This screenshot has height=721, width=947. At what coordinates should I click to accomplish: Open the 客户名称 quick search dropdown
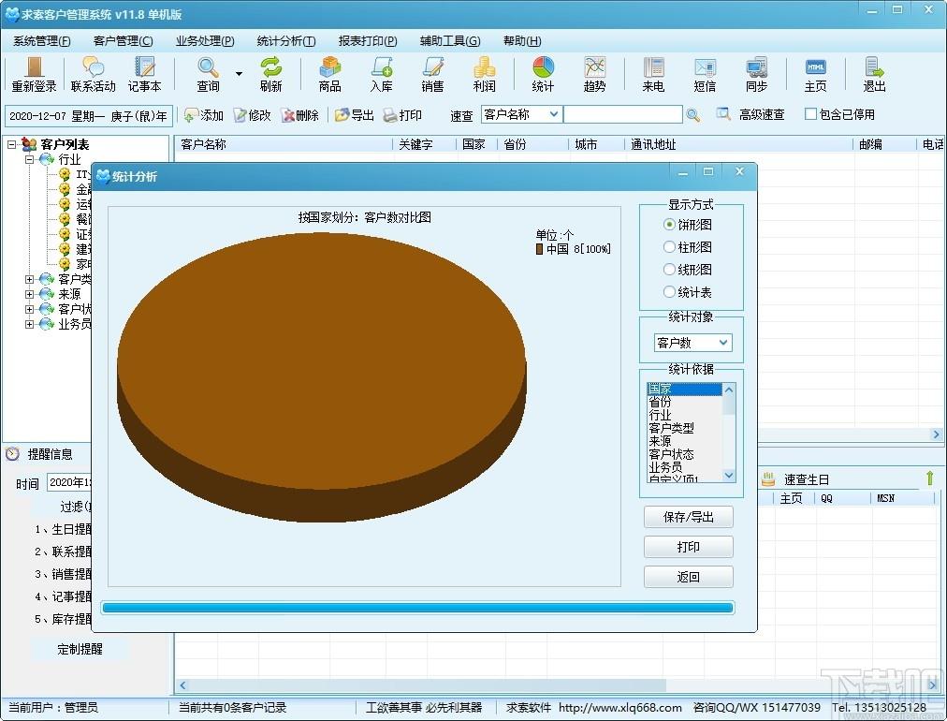point(521,114)
